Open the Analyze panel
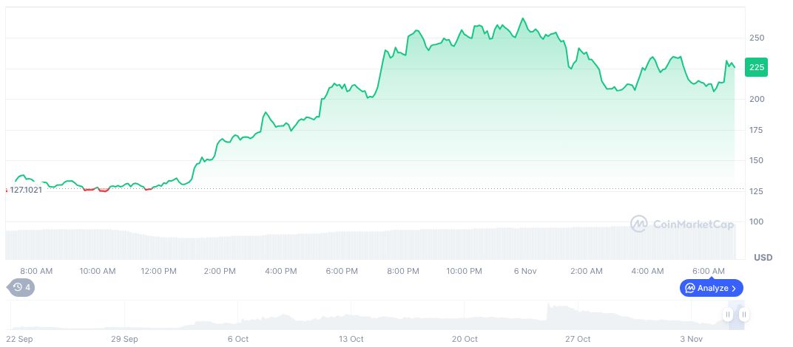The width and height of the screenshot is (793, 347). pos(711,288)
